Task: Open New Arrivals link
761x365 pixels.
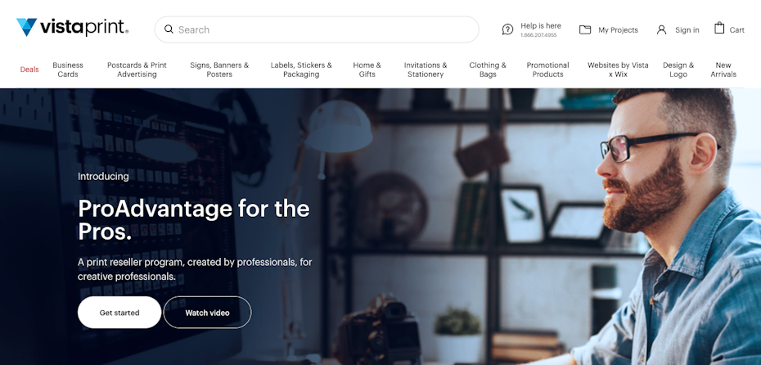Action: click(723, 70)
